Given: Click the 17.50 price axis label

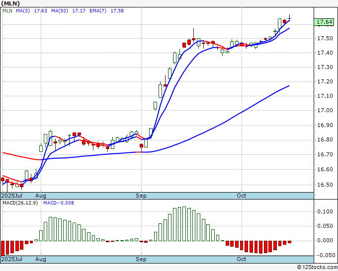Looking at the screenshot, I should (325, 39).
